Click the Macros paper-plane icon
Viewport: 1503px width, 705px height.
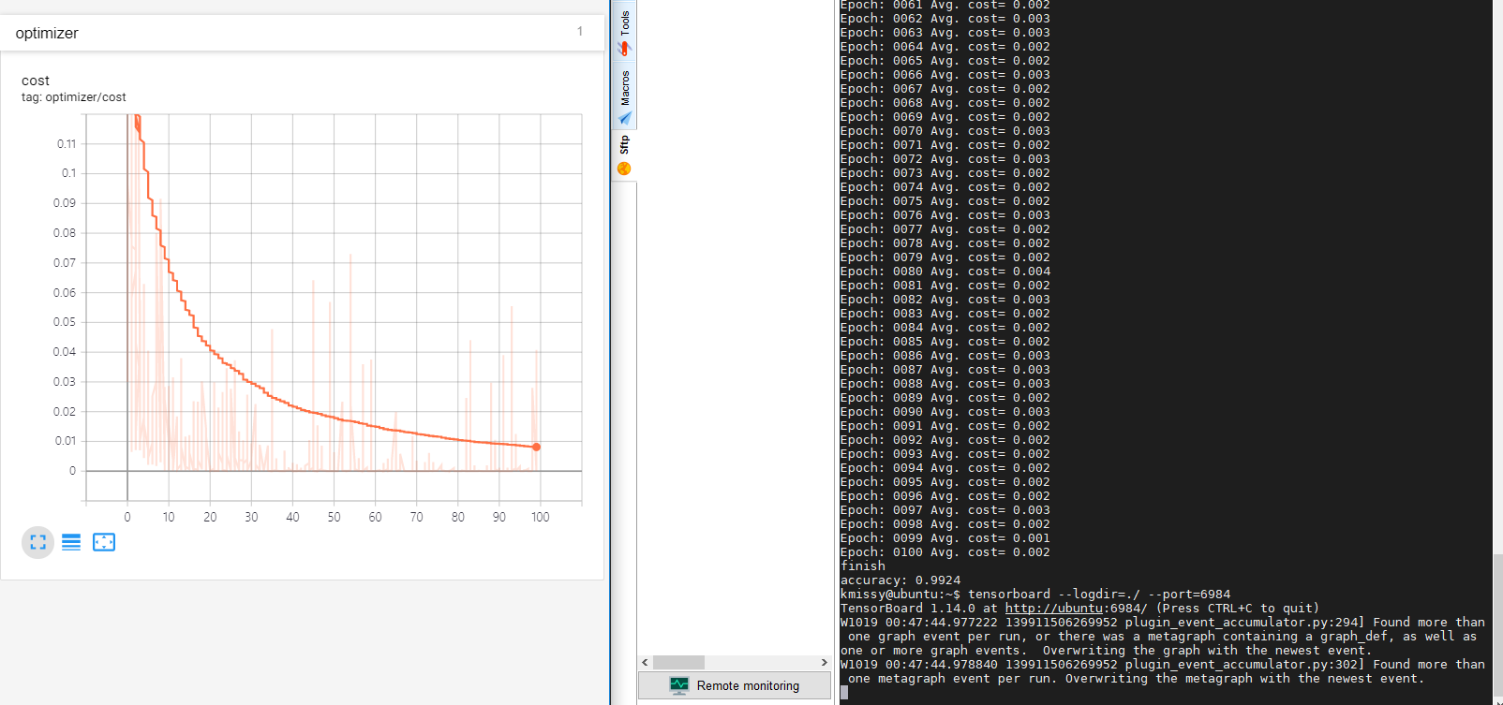pos(625,118)
